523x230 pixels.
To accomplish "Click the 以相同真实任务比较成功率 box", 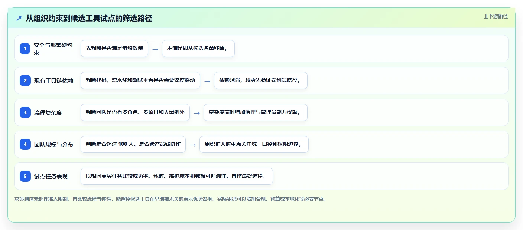I will (177, 176).
